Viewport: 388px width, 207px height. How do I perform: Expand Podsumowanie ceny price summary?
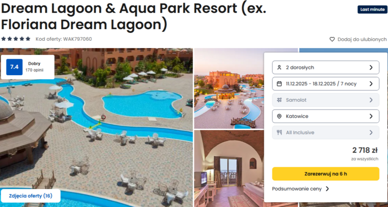click(x=301, y=189)
